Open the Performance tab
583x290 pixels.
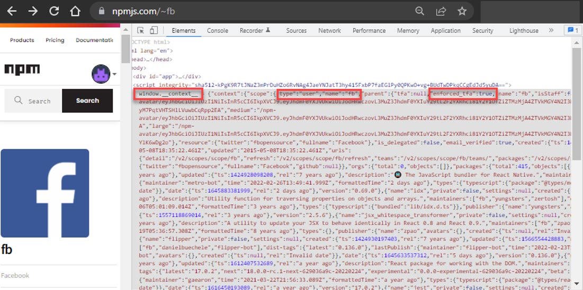point(369,31)
